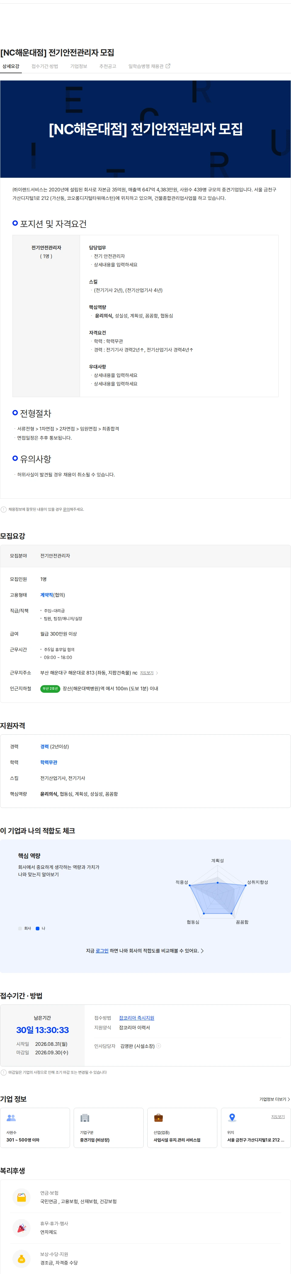
Task: Click the 전형절차 section bullet icon
Action: tap(15, 413)
